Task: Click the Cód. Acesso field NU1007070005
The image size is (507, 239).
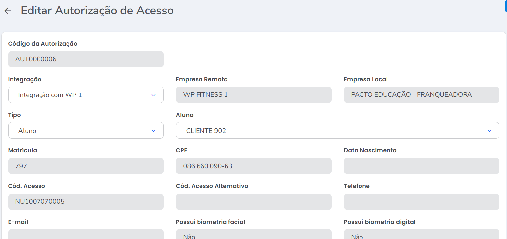Action: click(x=86, y=201)
